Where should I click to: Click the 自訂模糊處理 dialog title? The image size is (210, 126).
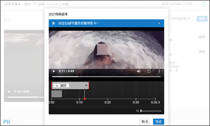point(58,14)
